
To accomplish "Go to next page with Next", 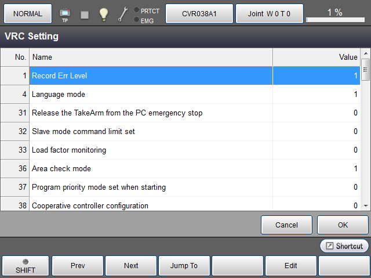I will tap(131, 266).
